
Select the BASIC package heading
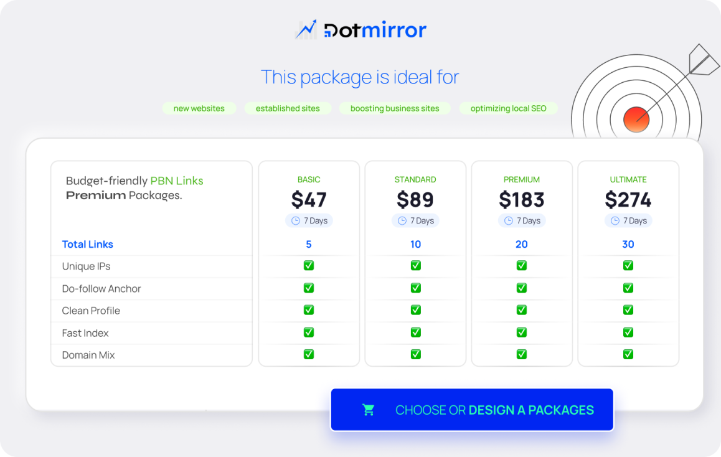[x=309, y=179]
